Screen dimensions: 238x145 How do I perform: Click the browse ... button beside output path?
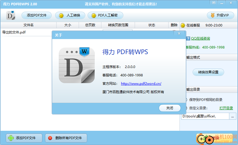[x=232, y=116]
